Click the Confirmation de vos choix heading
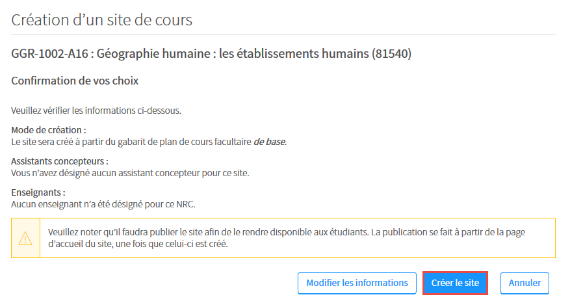 coord(75,81)
